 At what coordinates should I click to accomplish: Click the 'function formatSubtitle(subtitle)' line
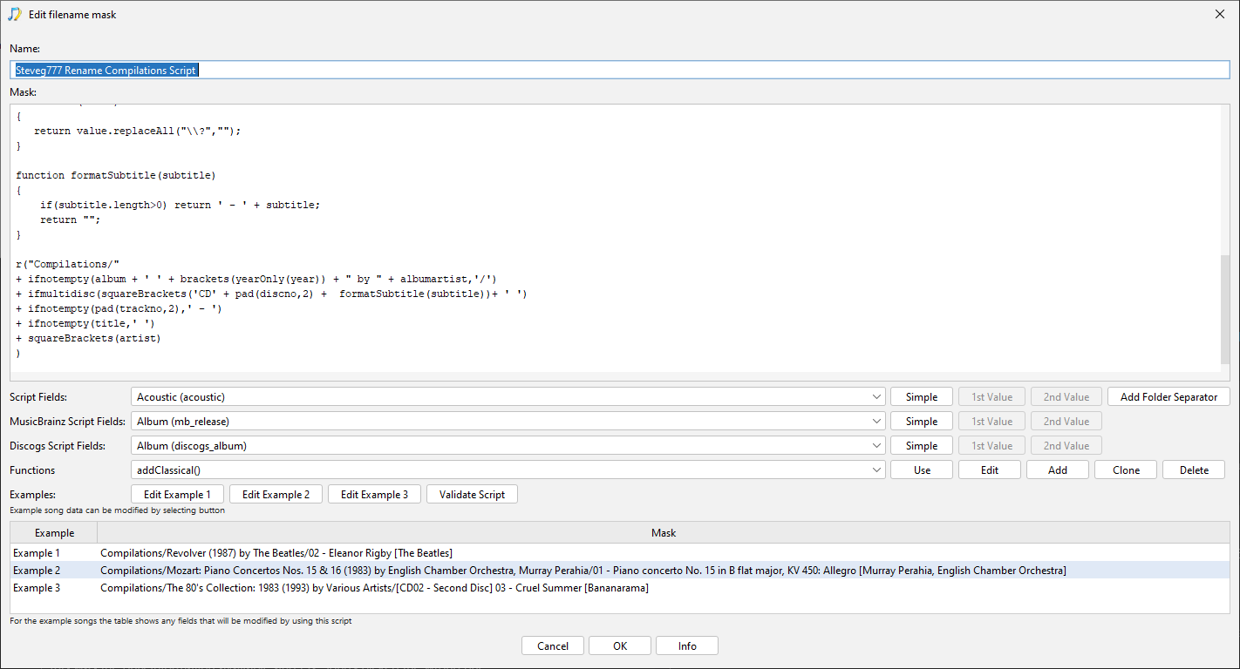[x=115, y=175]
